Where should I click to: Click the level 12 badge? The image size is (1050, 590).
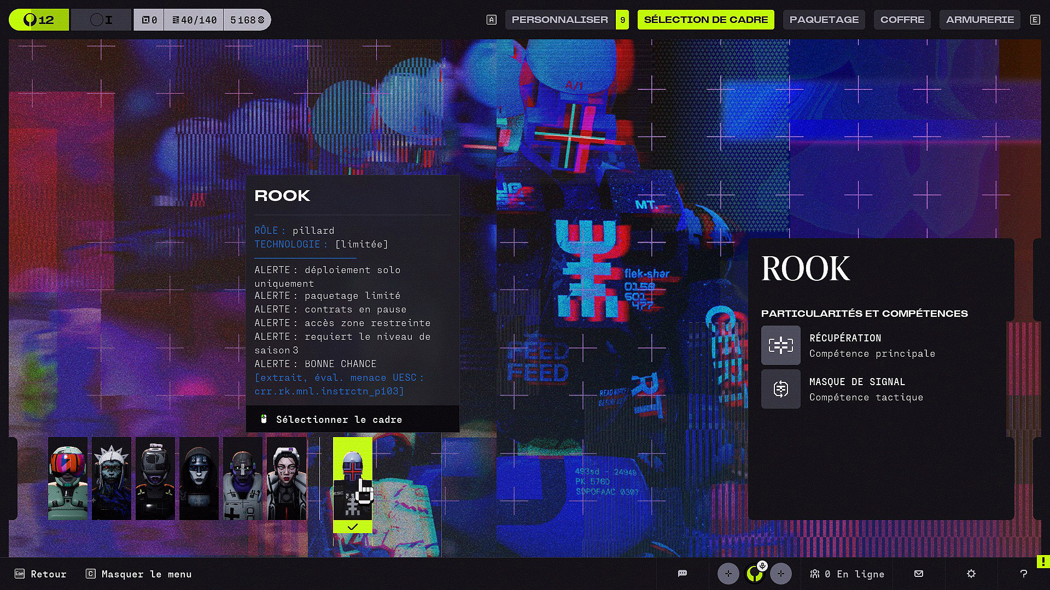click(39, 20)
